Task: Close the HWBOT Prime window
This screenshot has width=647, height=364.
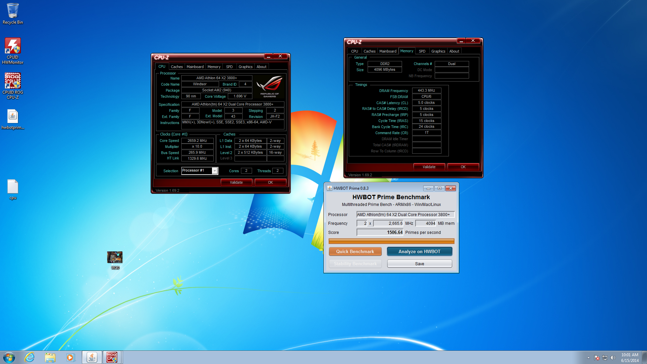Action: (x=451, y=188)
